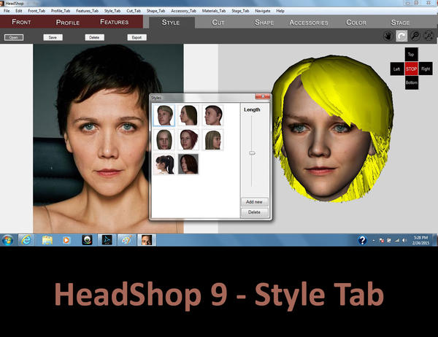Open the HeadShop face icon in taskbar

tap(147, 240)
